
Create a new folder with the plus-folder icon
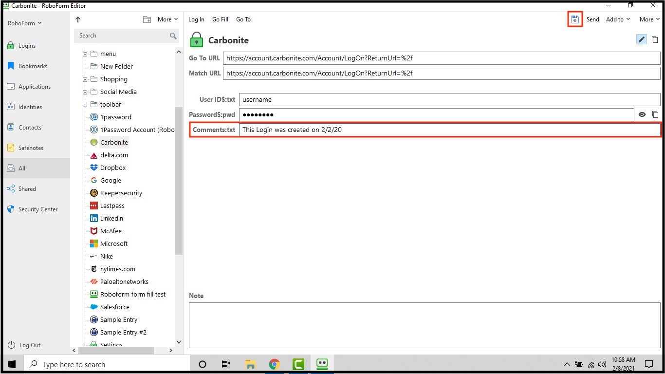(147, 19)
